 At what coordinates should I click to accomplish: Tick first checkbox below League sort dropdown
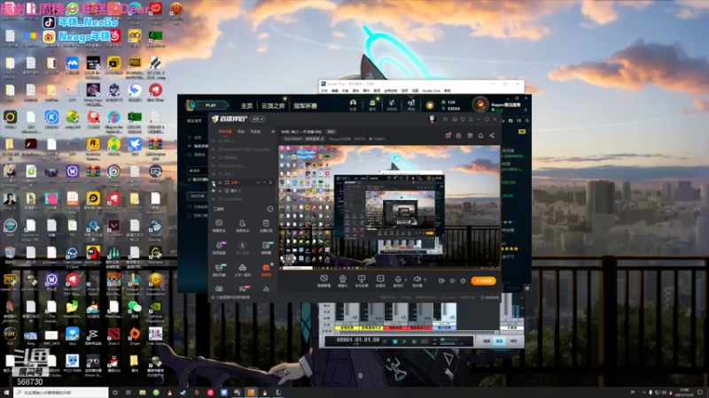(189, 207)
